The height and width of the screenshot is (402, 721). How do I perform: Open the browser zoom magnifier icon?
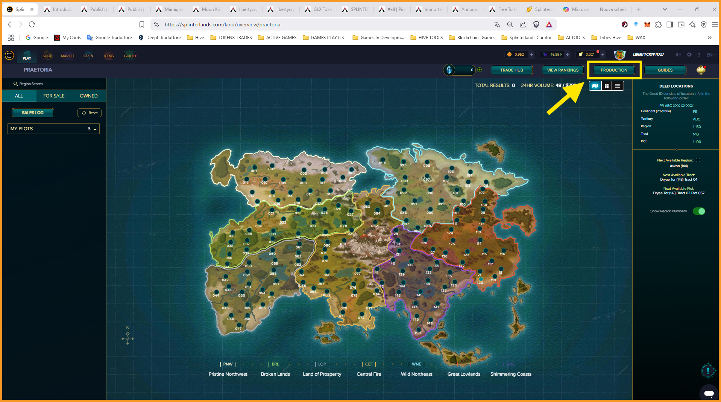point(510,24)
